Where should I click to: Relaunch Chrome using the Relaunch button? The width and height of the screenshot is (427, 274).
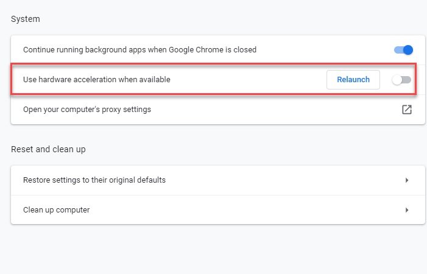[353, 80]
